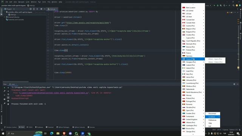242x136 pixels.
Task: Click the wrench icon in Run panel
Action: click(x=5, y=91)
